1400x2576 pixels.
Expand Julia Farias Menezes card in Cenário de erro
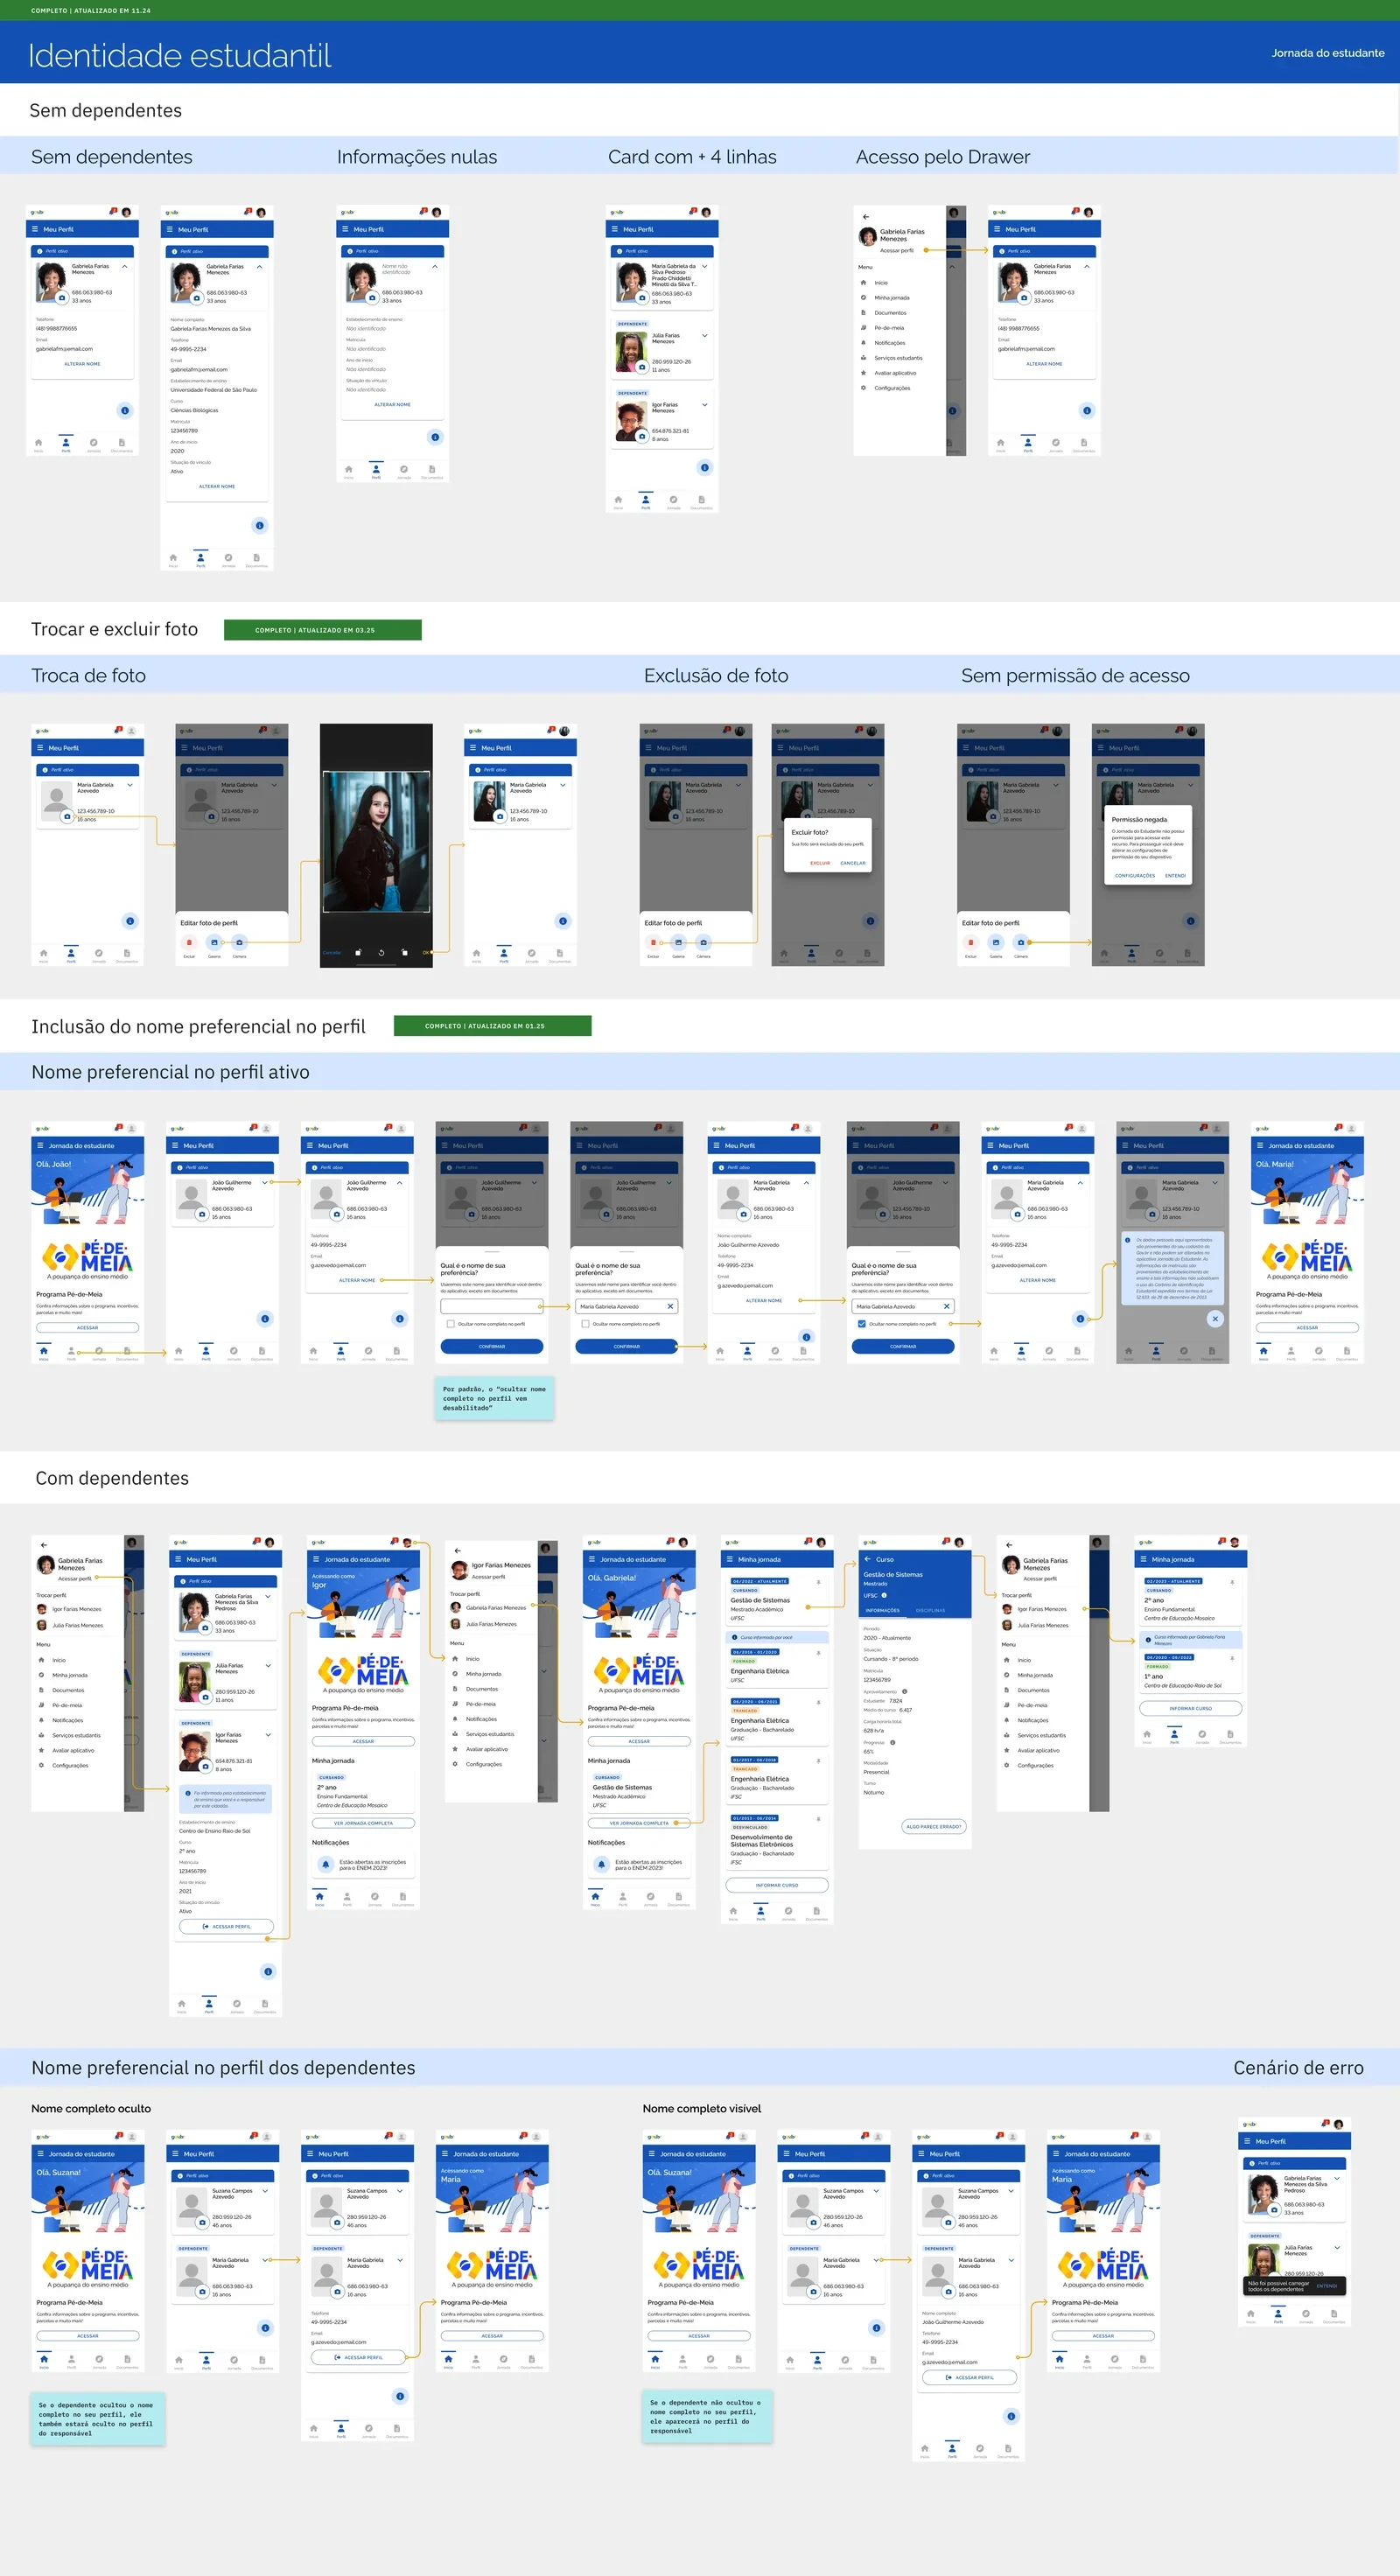(x=1336, y=2247)
